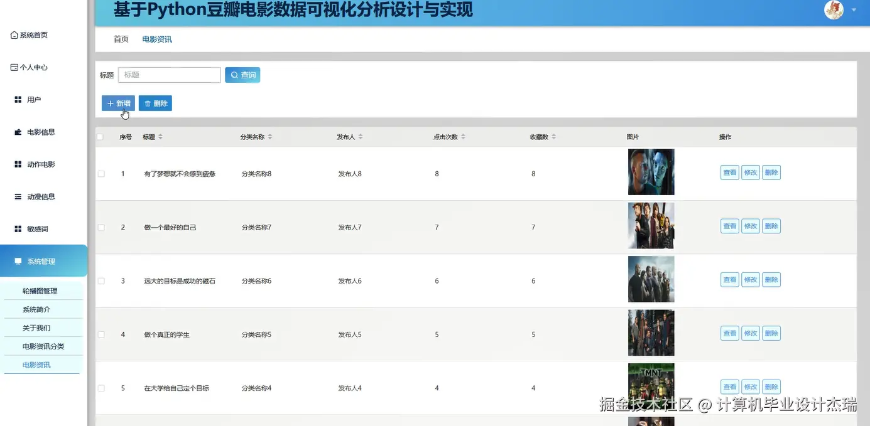Select 关于我们 submenu item
This screenshot has width=870, height=426.
[x=43, y=327]
